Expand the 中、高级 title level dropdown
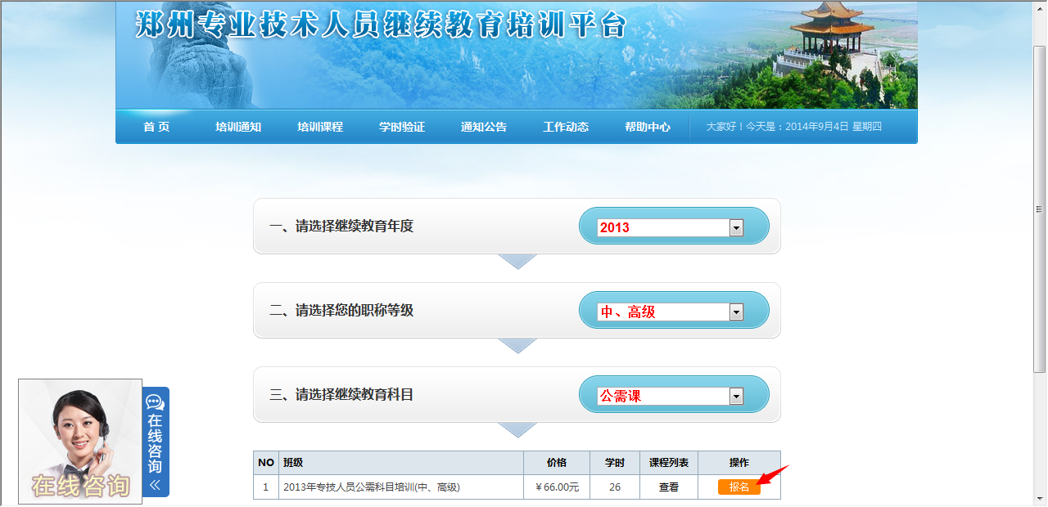1048x507 pixels. [x=736, y=312]
